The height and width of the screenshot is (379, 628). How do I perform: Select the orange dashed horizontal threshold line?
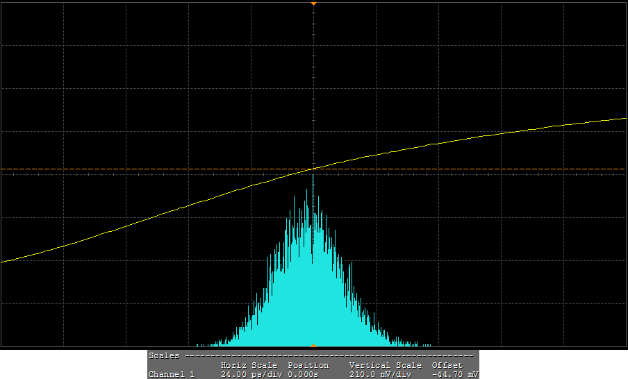point(486,169)
